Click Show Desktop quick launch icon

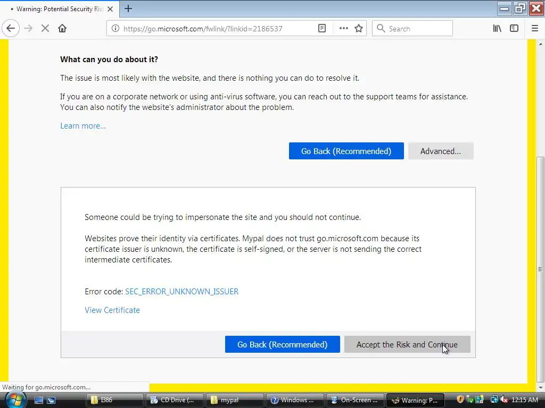38,401
